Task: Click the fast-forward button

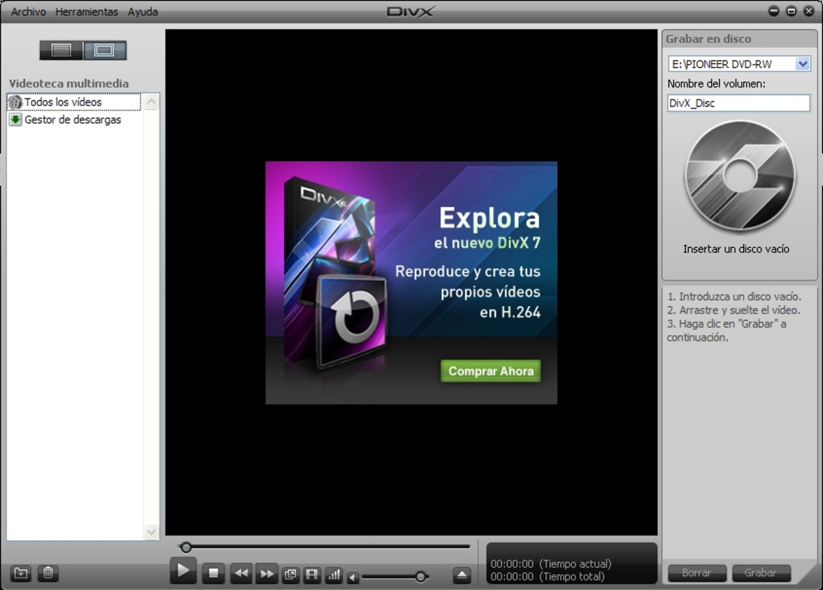Action: pos(266,574)
